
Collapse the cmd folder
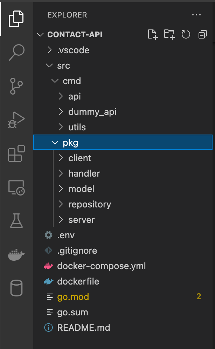pyautogui.click(x=72, y=81)
